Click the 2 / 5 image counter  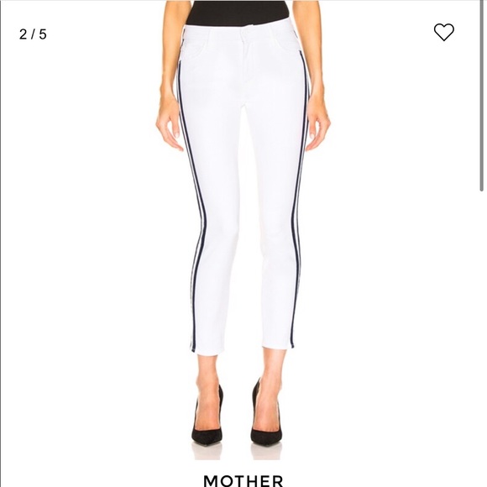(x=33, y=34)
